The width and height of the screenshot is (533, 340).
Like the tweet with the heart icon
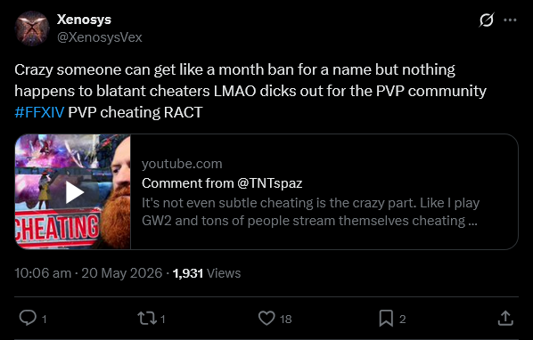click(x=266, y=319)
